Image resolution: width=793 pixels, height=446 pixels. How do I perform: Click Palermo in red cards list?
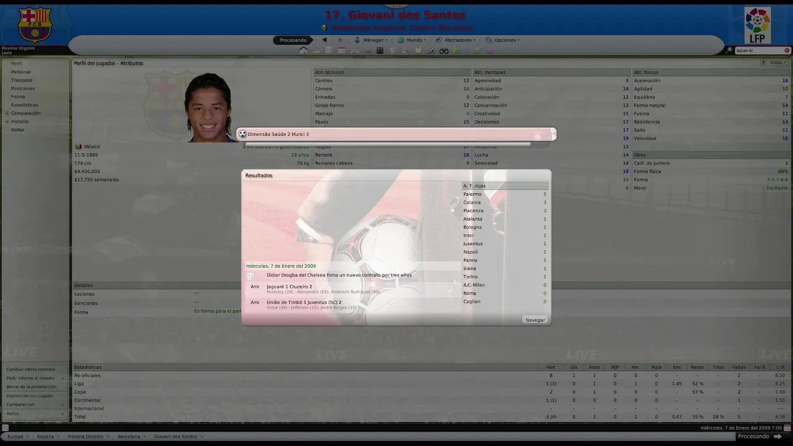point(472,194)
